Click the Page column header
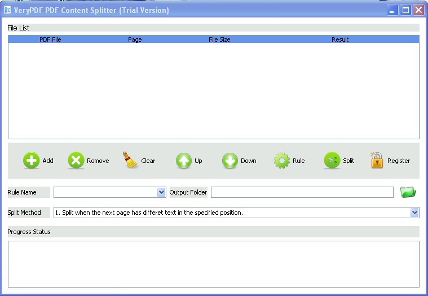Viewport: 428px width, 296px height. [135, 39]
